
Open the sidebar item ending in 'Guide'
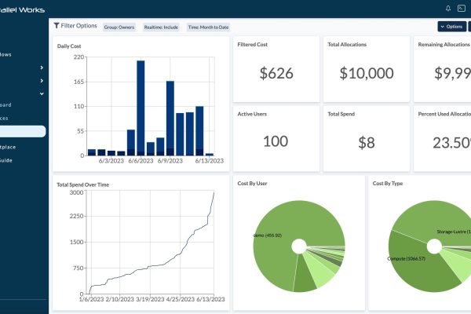point(6,160)
